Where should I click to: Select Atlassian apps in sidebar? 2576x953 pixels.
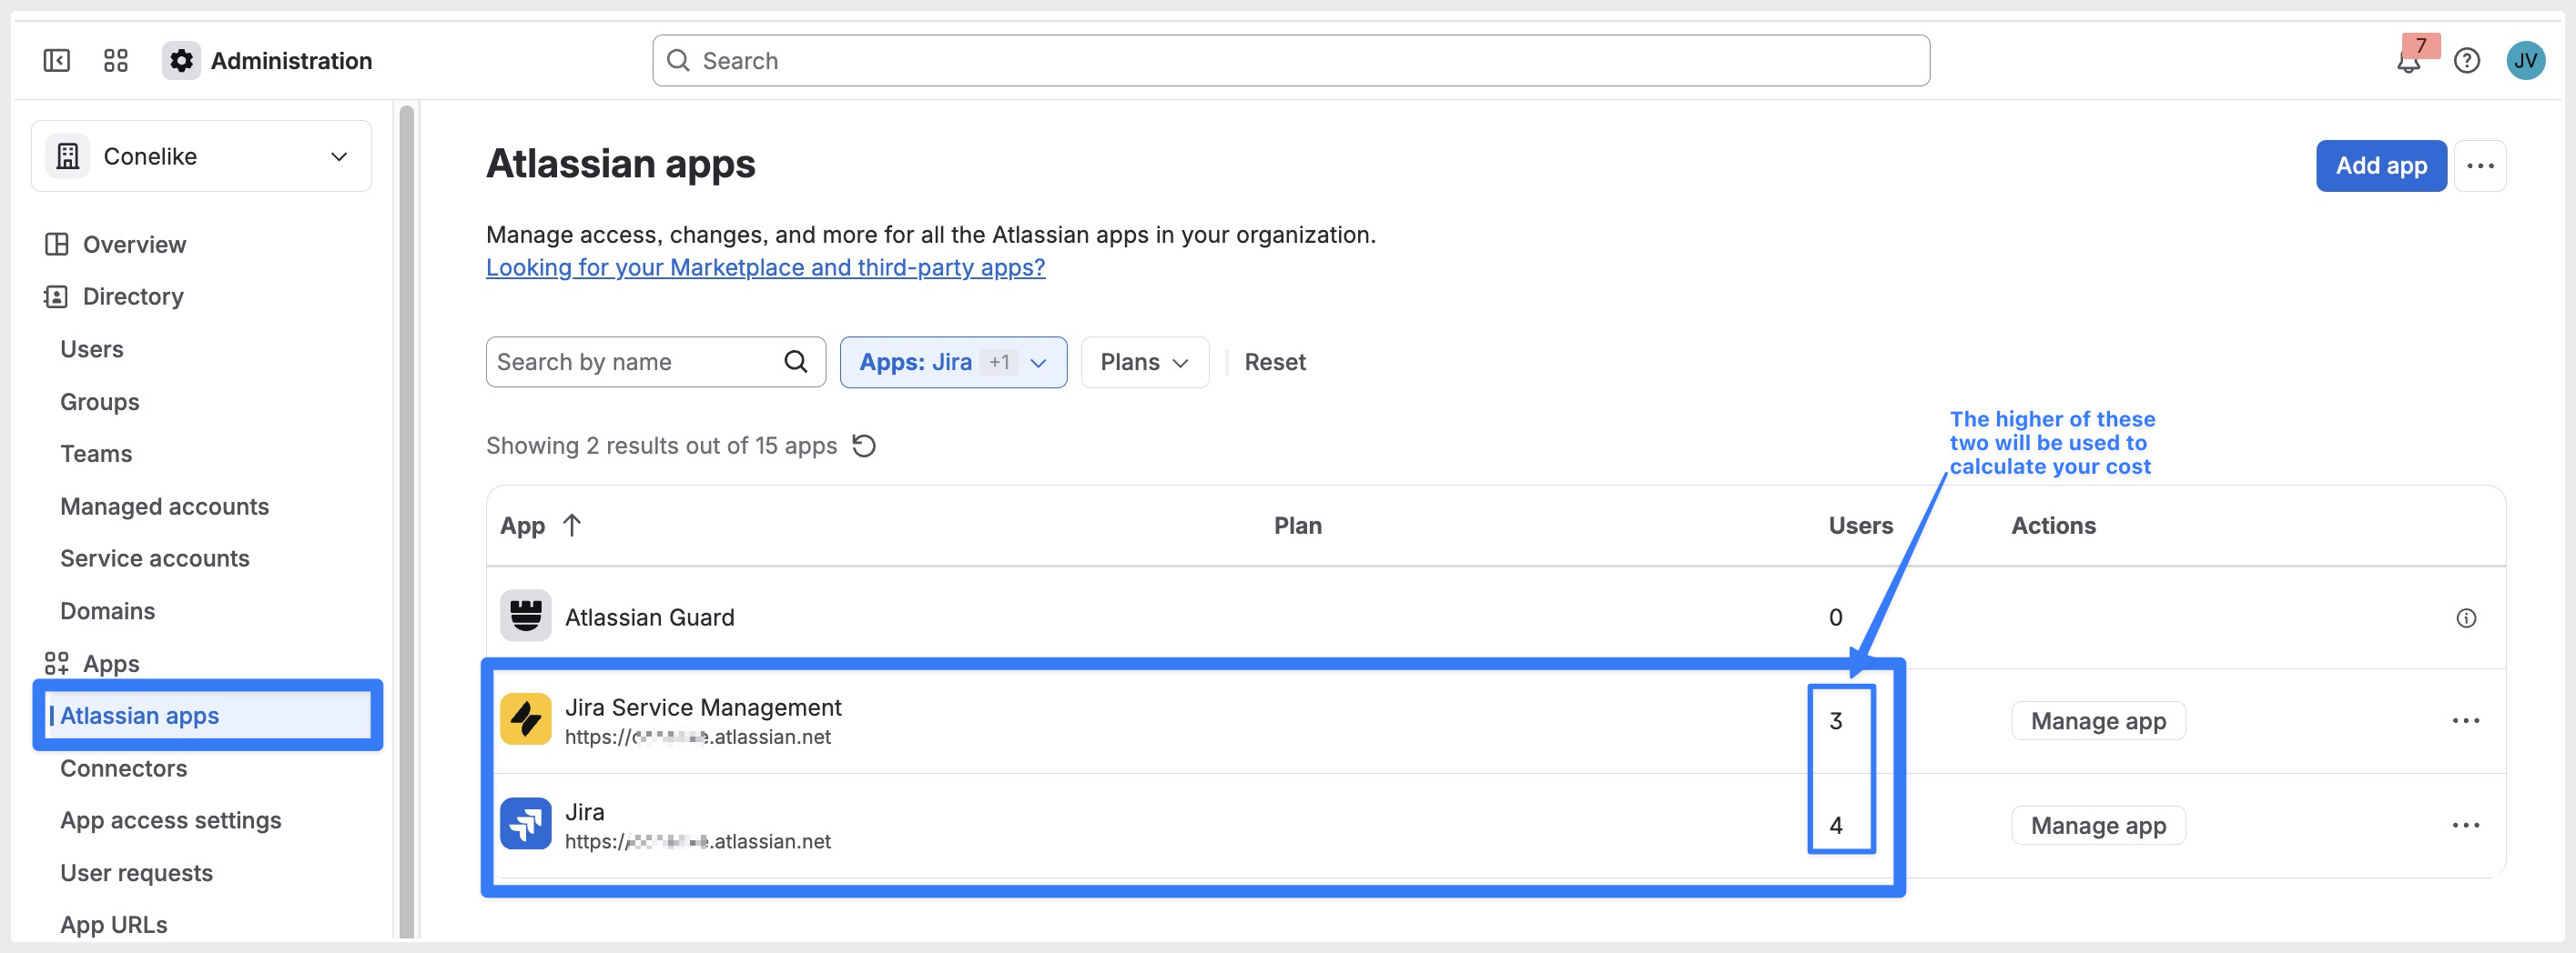coord(208,716)
